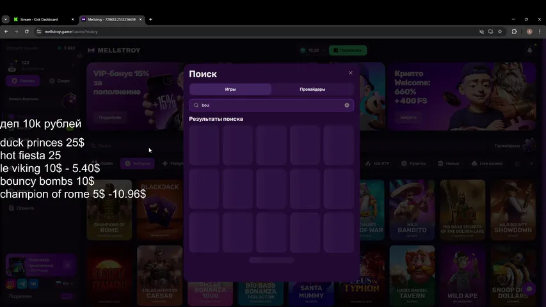The width and height of the screenshot is (546, 307).
Task: Open the Chrome profile avatar
Action: click(529, 32)
